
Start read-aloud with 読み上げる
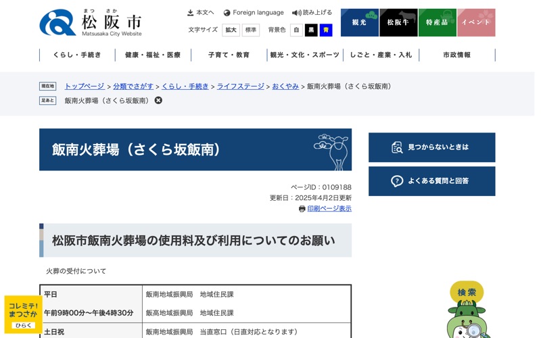point(317,12)
